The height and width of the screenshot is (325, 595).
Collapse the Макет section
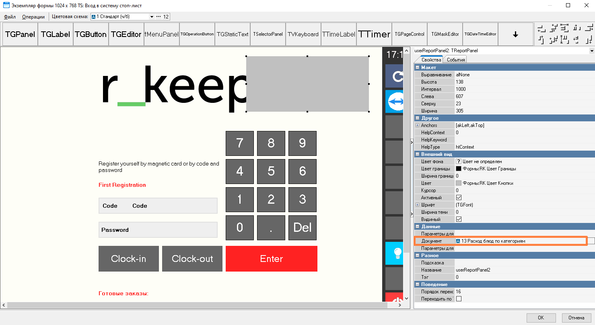(x=418, y=67)
